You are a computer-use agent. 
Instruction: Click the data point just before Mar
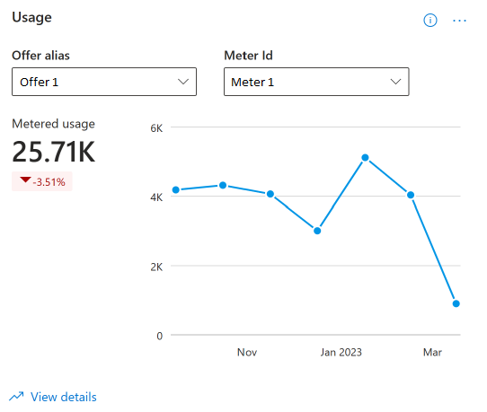click(411, 195)
